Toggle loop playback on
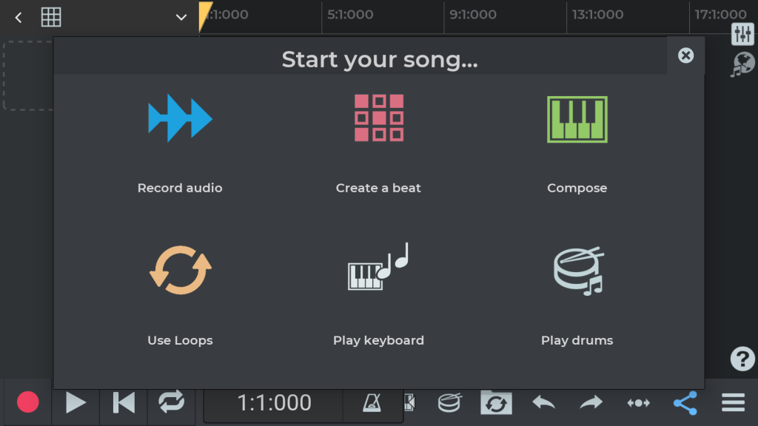 pos(171,403)
